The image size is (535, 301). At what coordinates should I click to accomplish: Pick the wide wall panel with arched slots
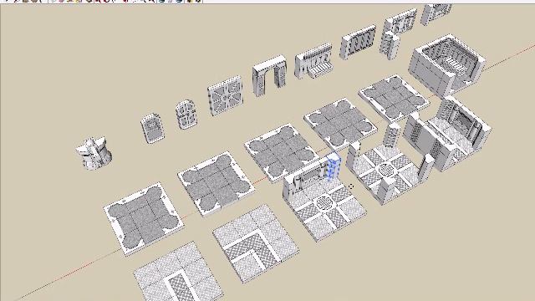click(358, 43)
